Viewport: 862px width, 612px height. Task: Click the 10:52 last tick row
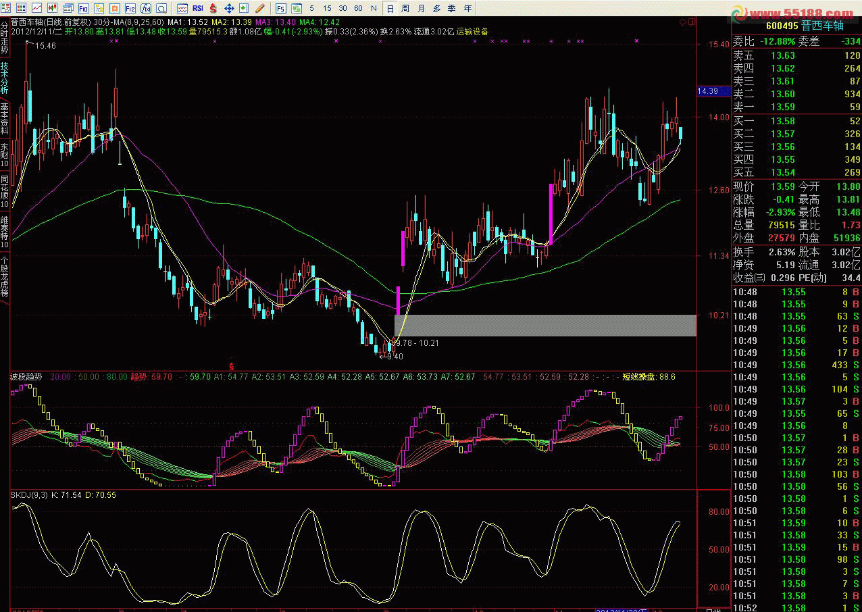tap(797, 607)
